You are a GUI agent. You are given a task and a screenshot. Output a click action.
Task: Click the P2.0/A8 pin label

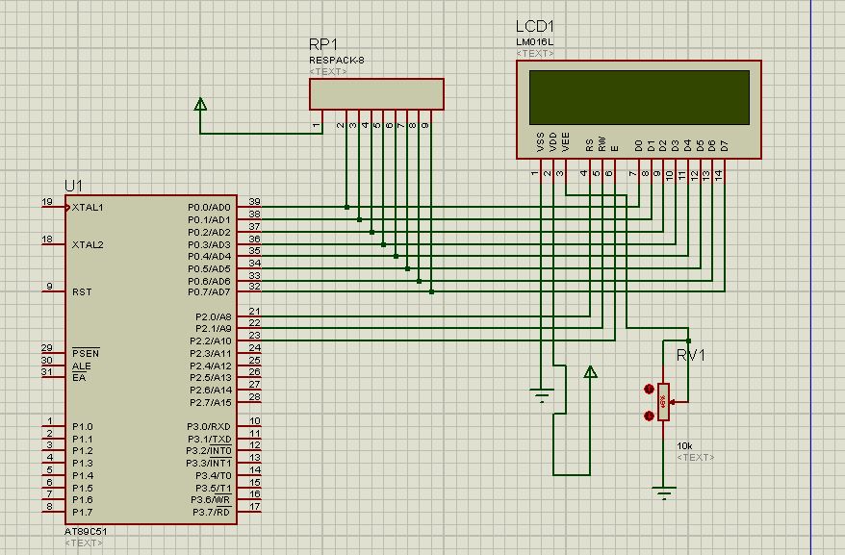click(214, 316)
